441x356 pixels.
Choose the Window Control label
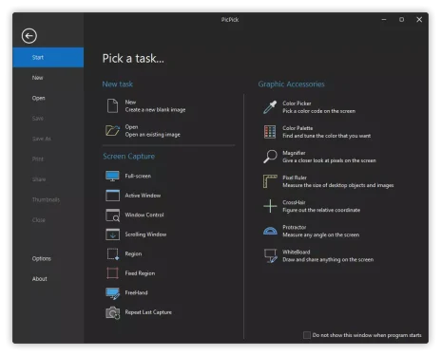[144, 215]
